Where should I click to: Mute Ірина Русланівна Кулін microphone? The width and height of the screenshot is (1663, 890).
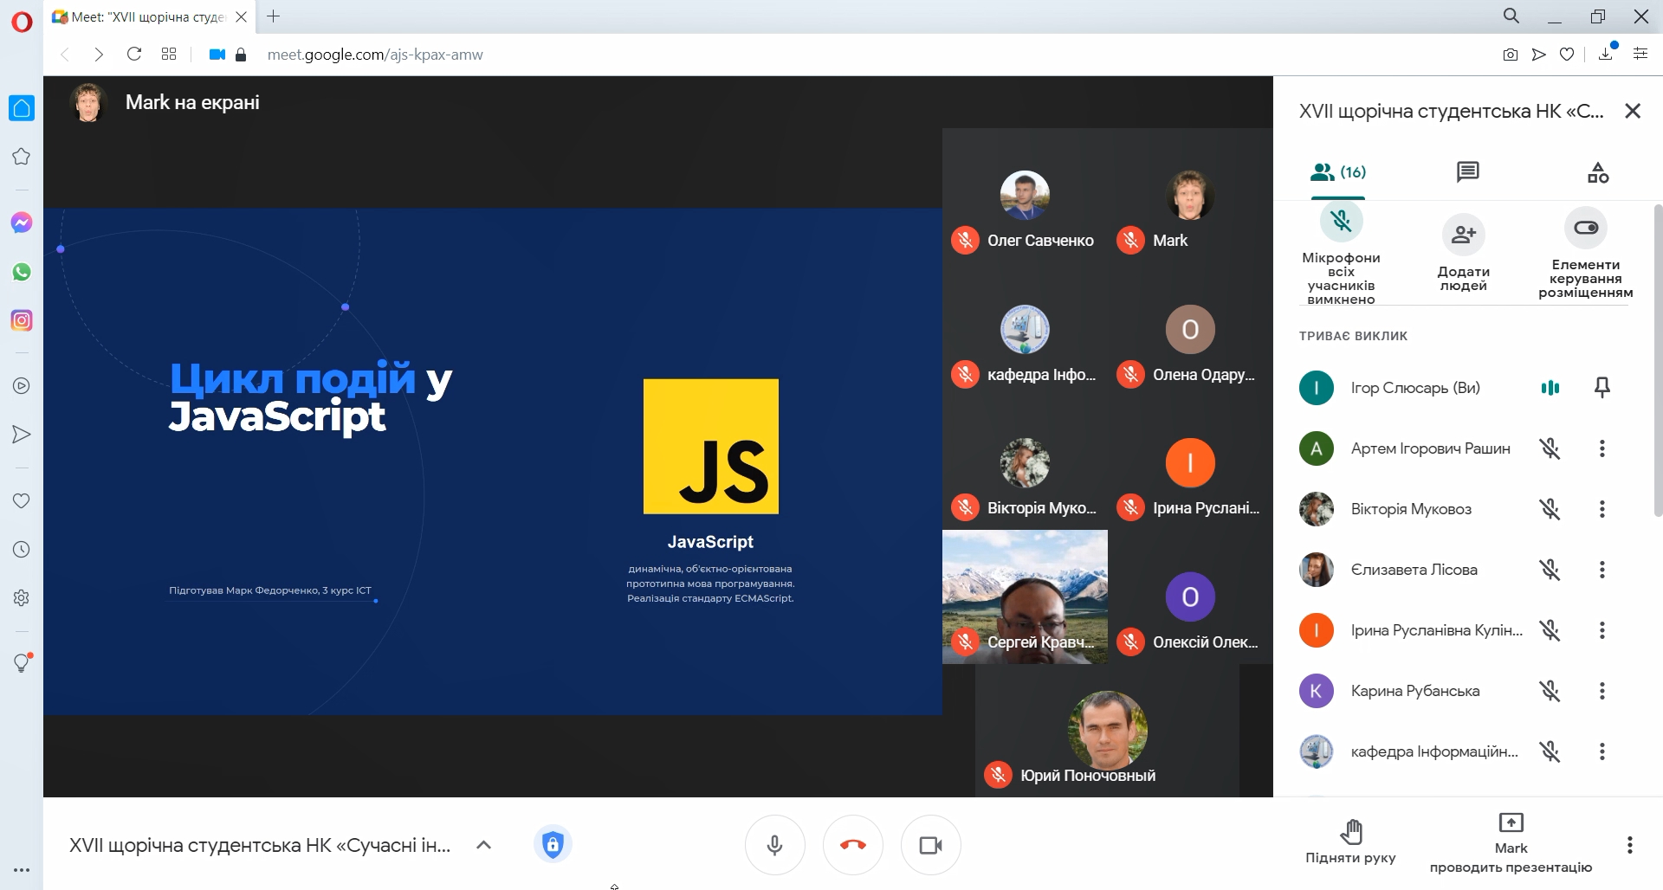pos(1550,630)
